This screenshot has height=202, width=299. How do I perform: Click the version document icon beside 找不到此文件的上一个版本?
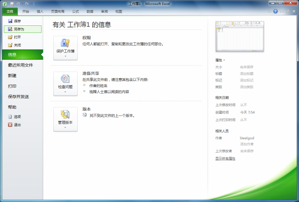pyautogui.click(x=85, y=115)
